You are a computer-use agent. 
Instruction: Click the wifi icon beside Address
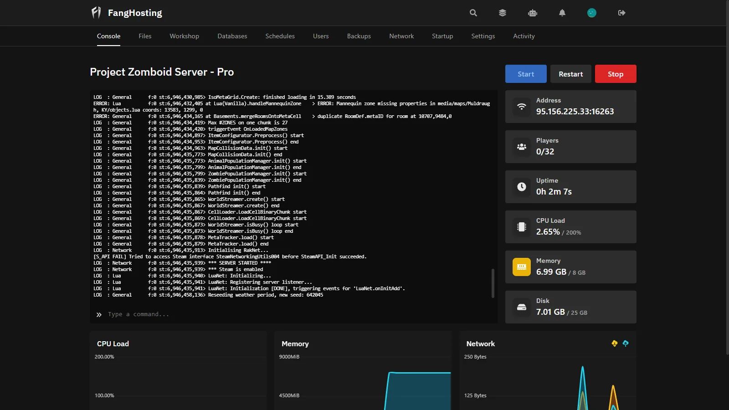[x=522, y=107]
